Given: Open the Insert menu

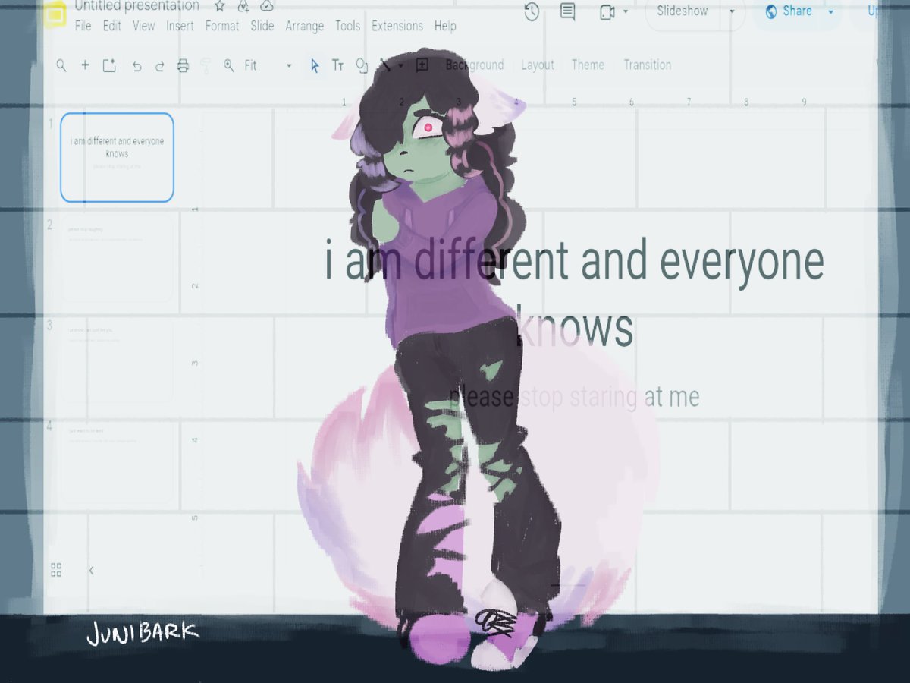Looking at the screenshot, I should 180,26.
